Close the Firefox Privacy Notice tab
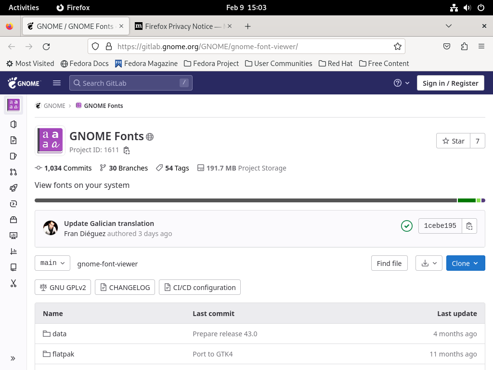493x370 pixels. (x=230, y=26)
